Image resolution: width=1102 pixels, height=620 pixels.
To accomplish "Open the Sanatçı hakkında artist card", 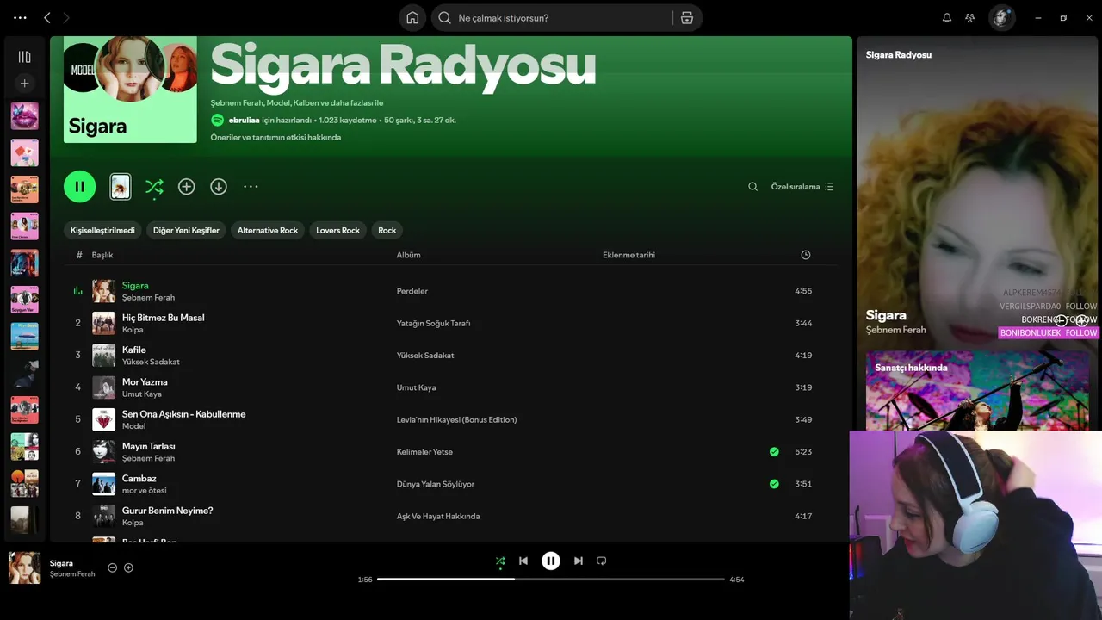I will [975, 391].
